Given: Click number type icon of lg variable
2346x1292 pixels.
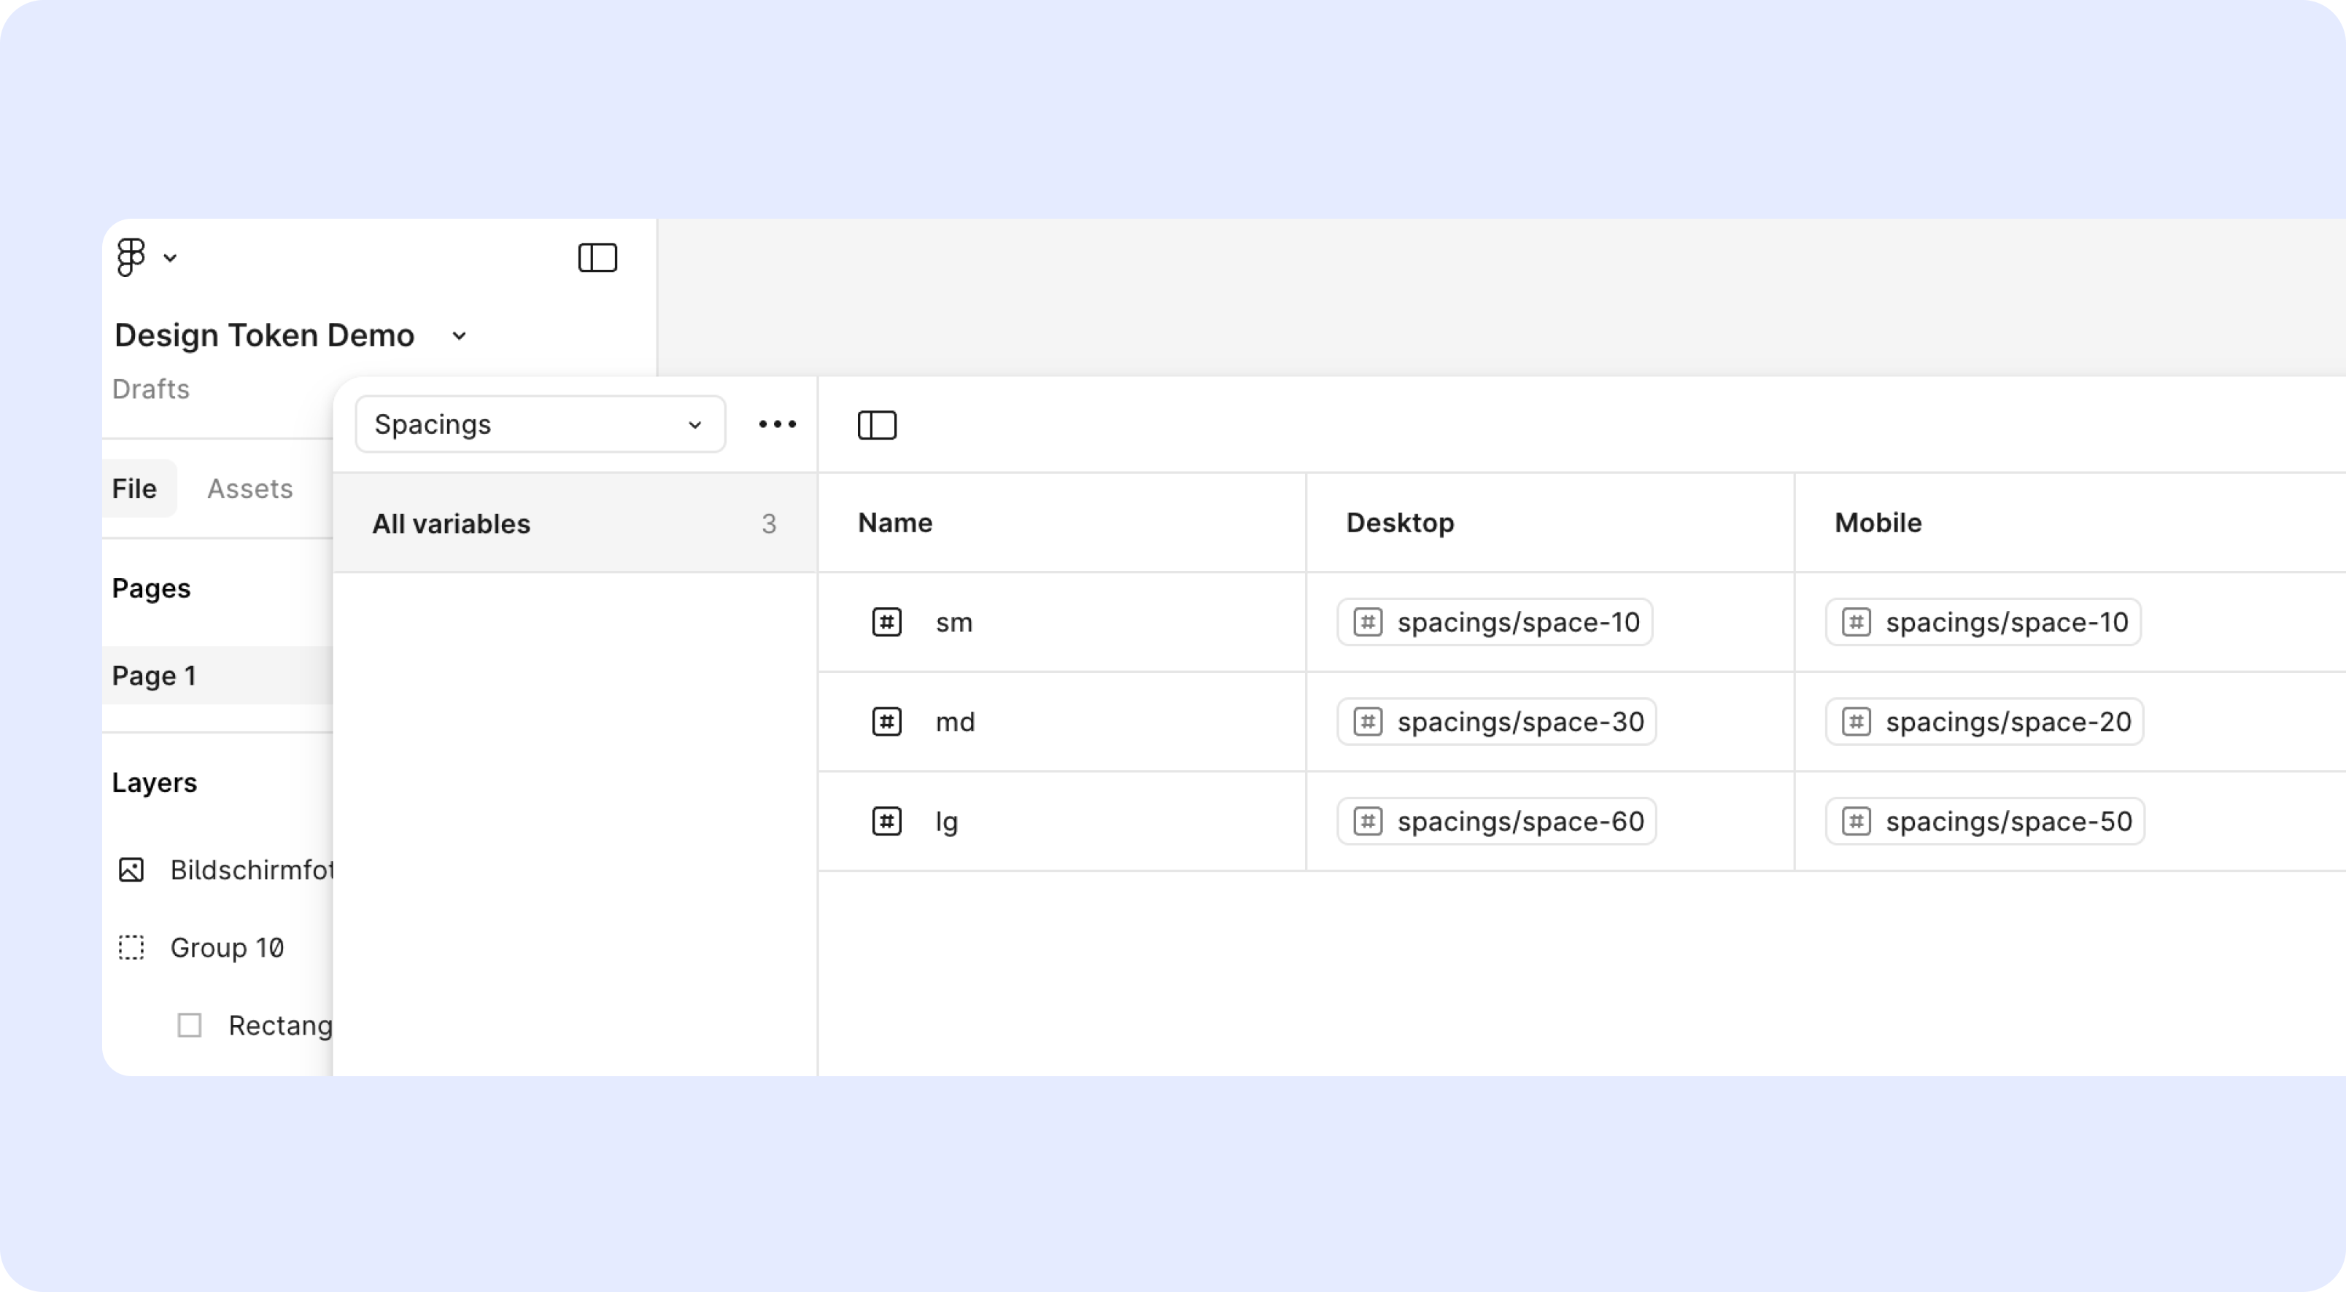Looking at the screenshot, I should [x=886, y=821].
